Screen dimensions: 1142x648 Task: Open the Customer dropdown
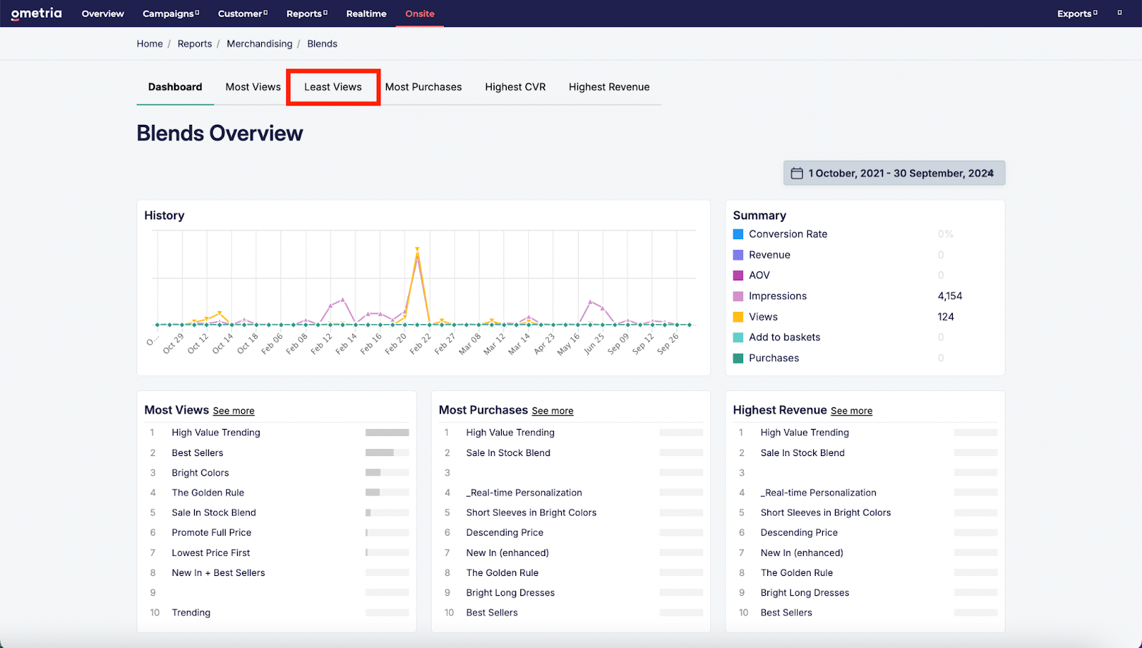(x=242, y=13)
